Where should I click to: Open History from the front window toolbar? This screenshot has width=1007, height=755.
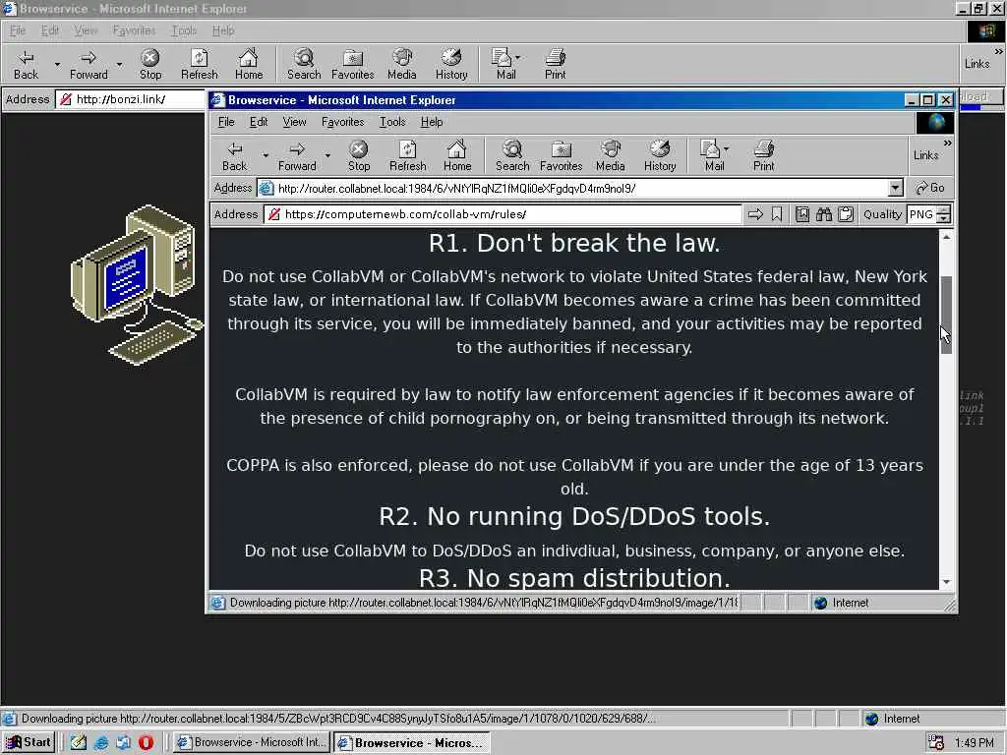[660, 156]
